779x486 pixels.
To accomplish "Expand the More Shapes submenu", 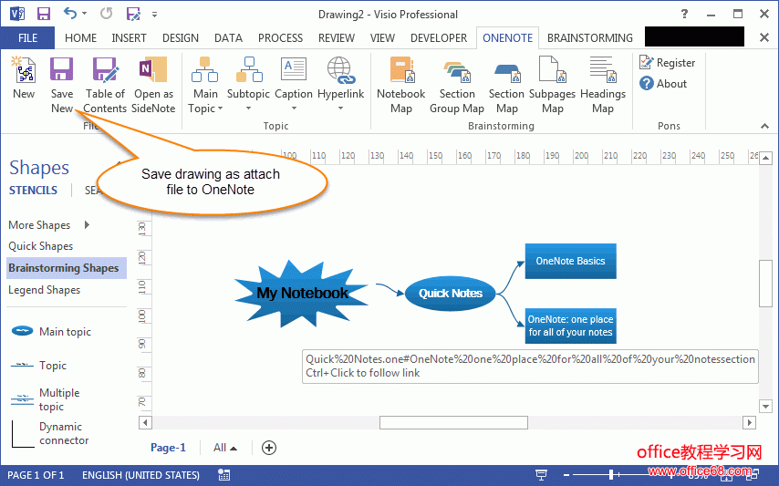I will (87, 225).
